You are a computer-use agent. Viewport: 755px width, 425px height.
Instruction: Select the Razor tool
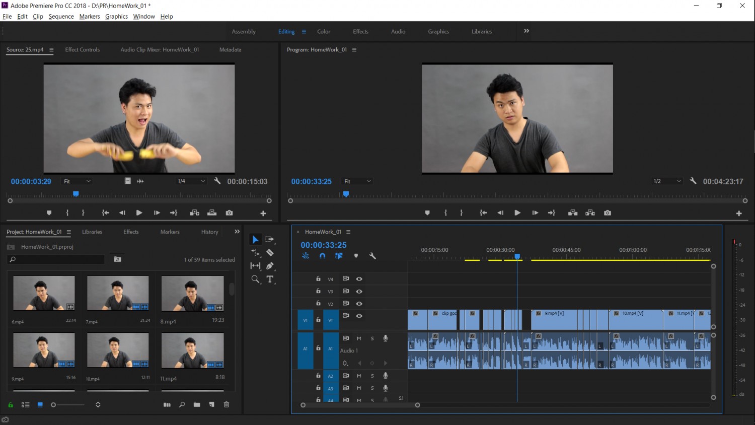(270, 252)
